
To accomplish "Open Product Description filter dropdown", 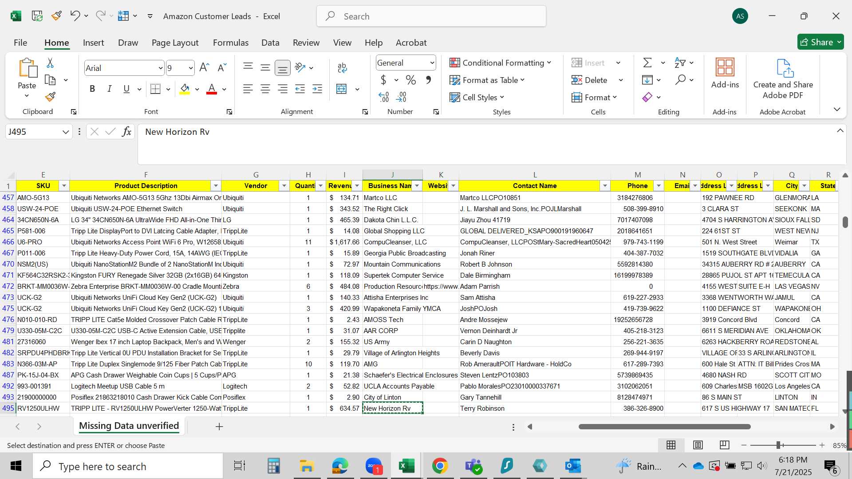I will 216,185.
